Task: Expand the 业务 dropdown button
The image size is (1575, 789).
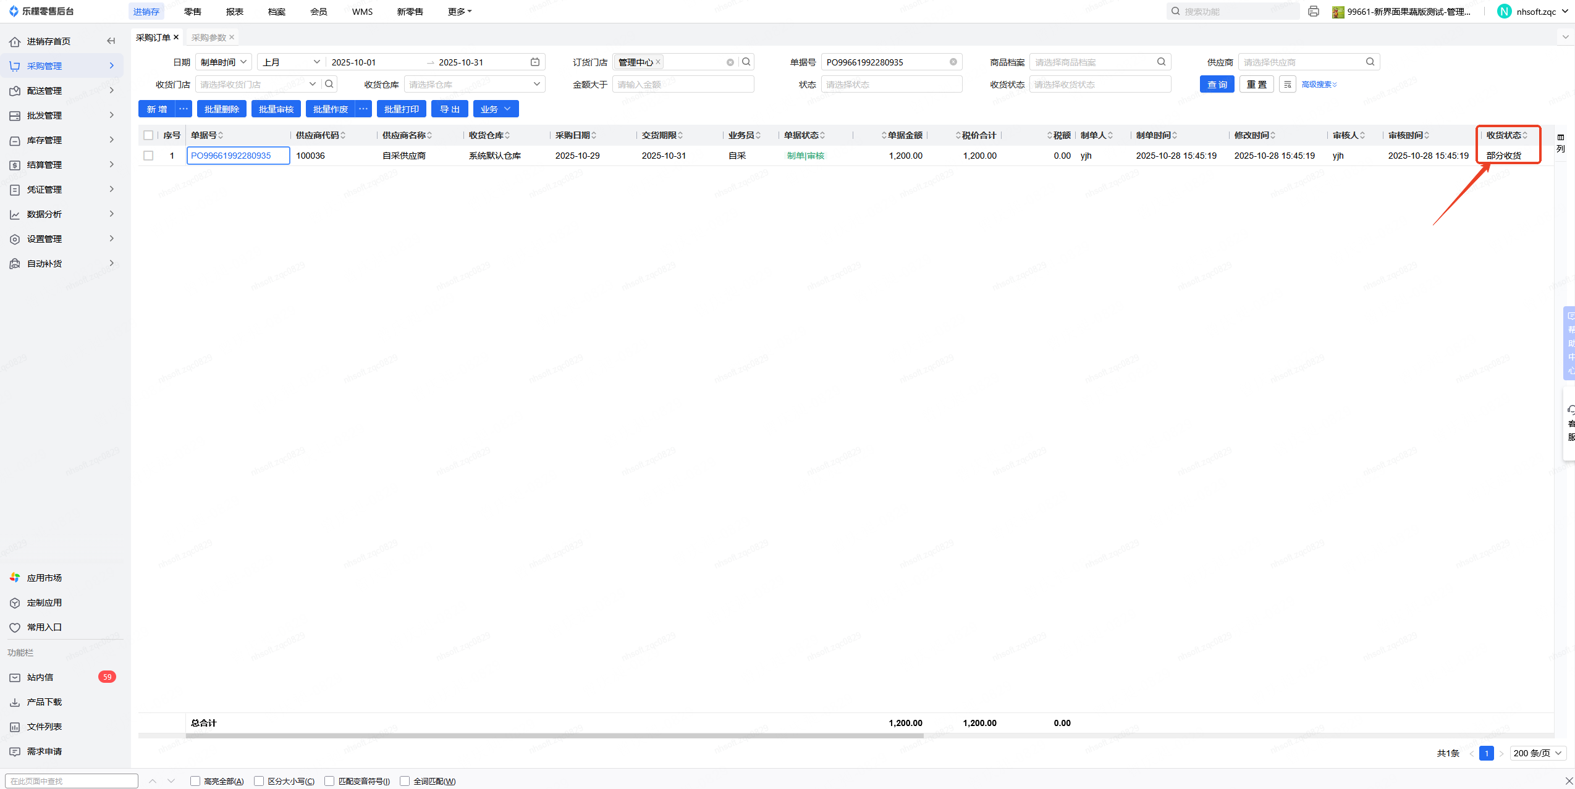Action: click(496, 109)
